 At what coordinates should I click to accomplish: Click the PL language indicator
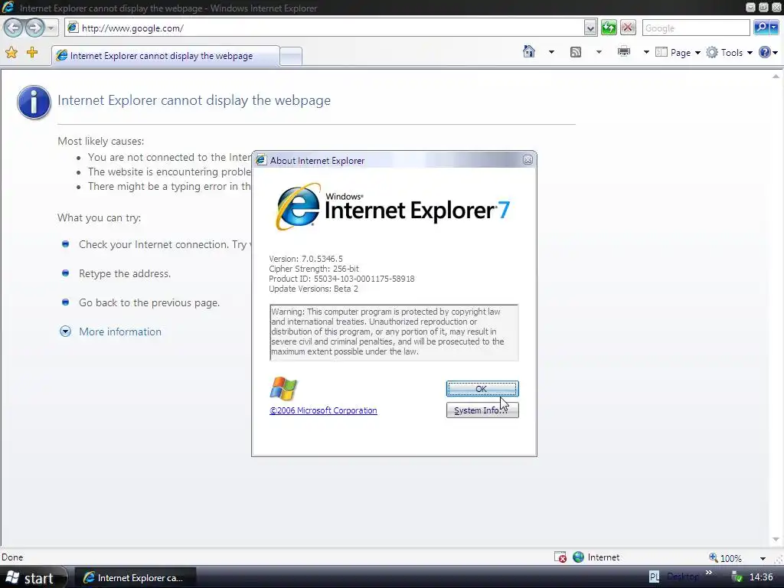point(654,577)
